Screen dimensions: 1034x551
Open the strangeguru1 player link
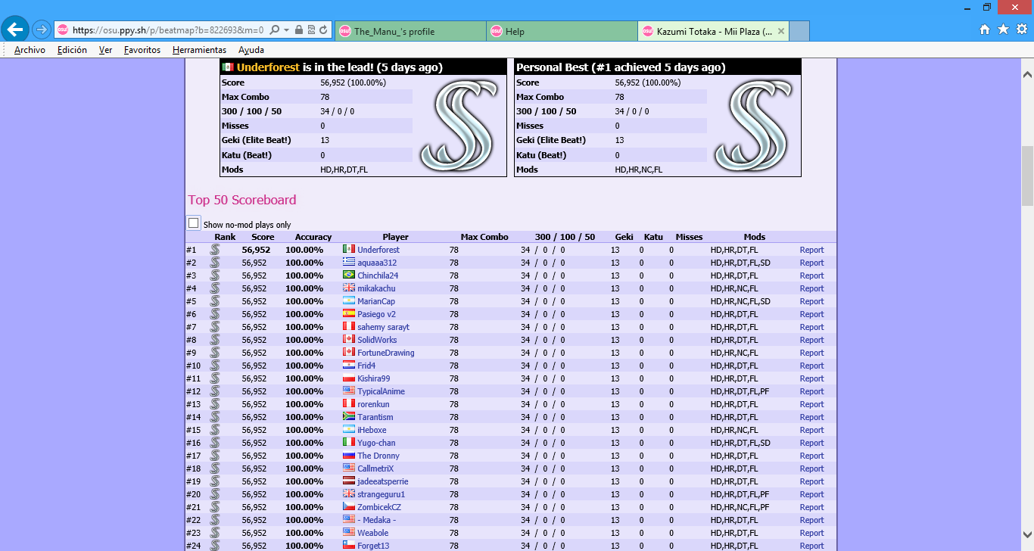point(382,494)
